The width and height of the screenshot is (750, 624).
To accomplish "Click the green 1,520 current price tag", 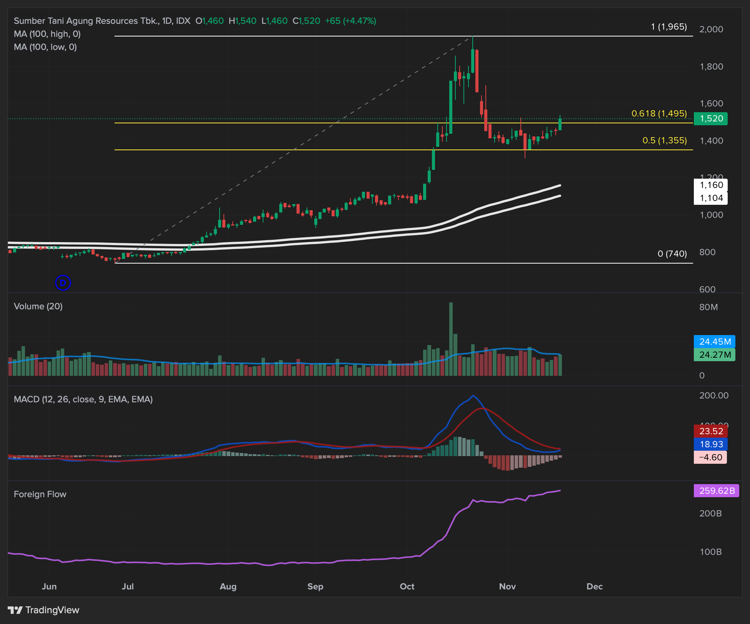I will click(x=710, y=118).
